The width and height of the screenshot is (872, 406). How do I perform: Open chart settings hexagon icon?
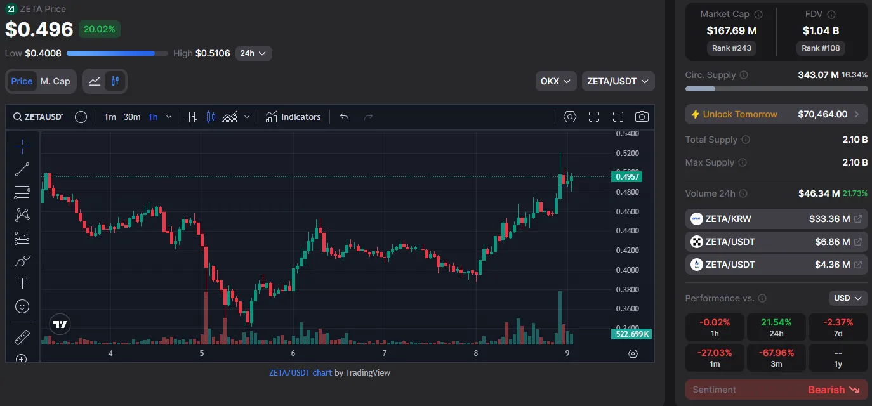570,117
